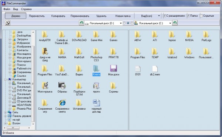Expand the Сеть tree node
Image resolution: width=222 pixels, height=137 pixels.
click(5, 112)
